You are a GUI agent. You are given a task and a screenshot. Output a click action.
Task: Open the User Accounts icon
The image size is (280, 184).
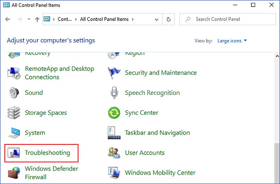coord(114,153)
